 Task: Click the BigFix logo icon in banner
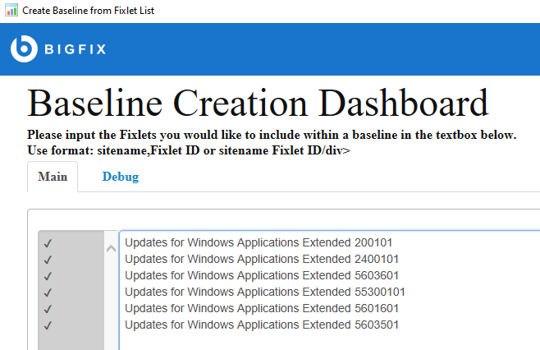(x=24, y=48)
